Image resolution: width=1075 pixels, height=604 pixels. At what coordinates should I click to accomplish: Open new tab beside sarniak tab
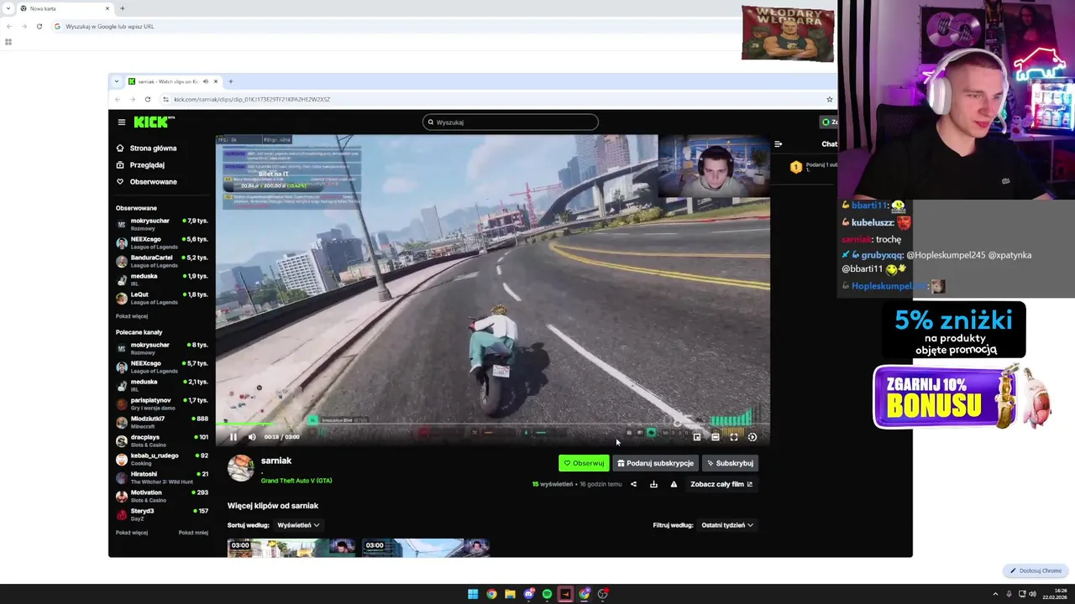[x=231, y=81]
